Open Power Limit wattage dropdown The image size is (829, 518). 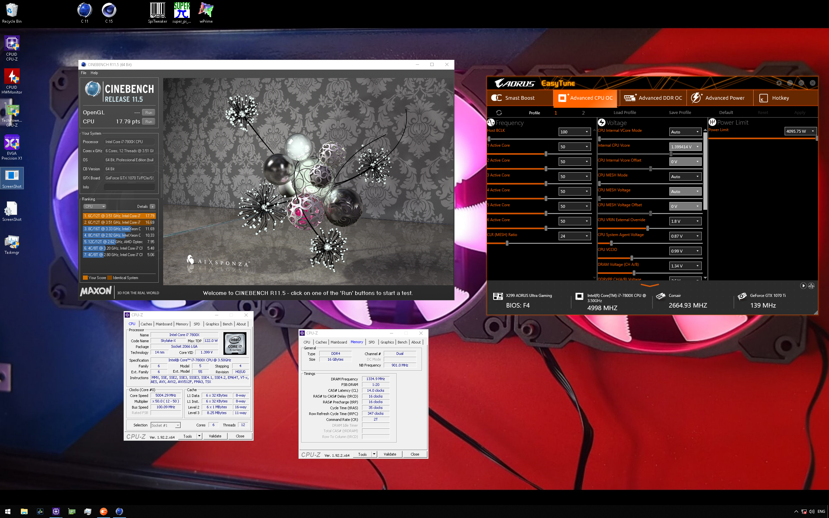(x=801, y=131)
